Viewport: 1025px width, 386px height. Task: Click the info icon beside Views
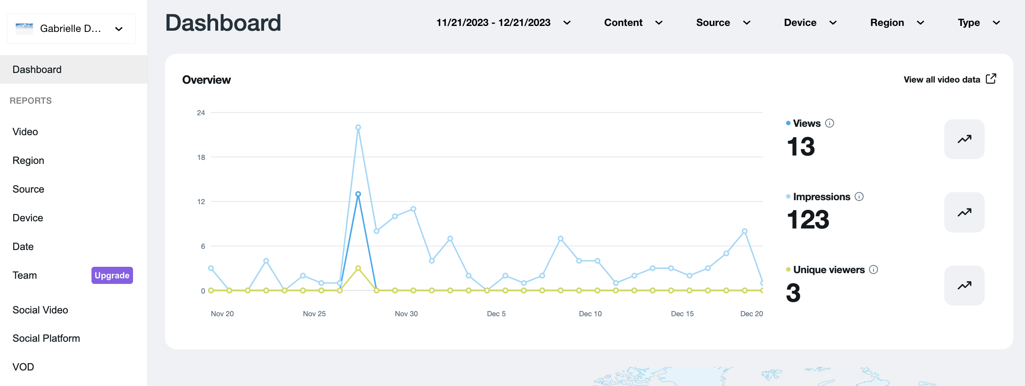click(x=829, y=123)
